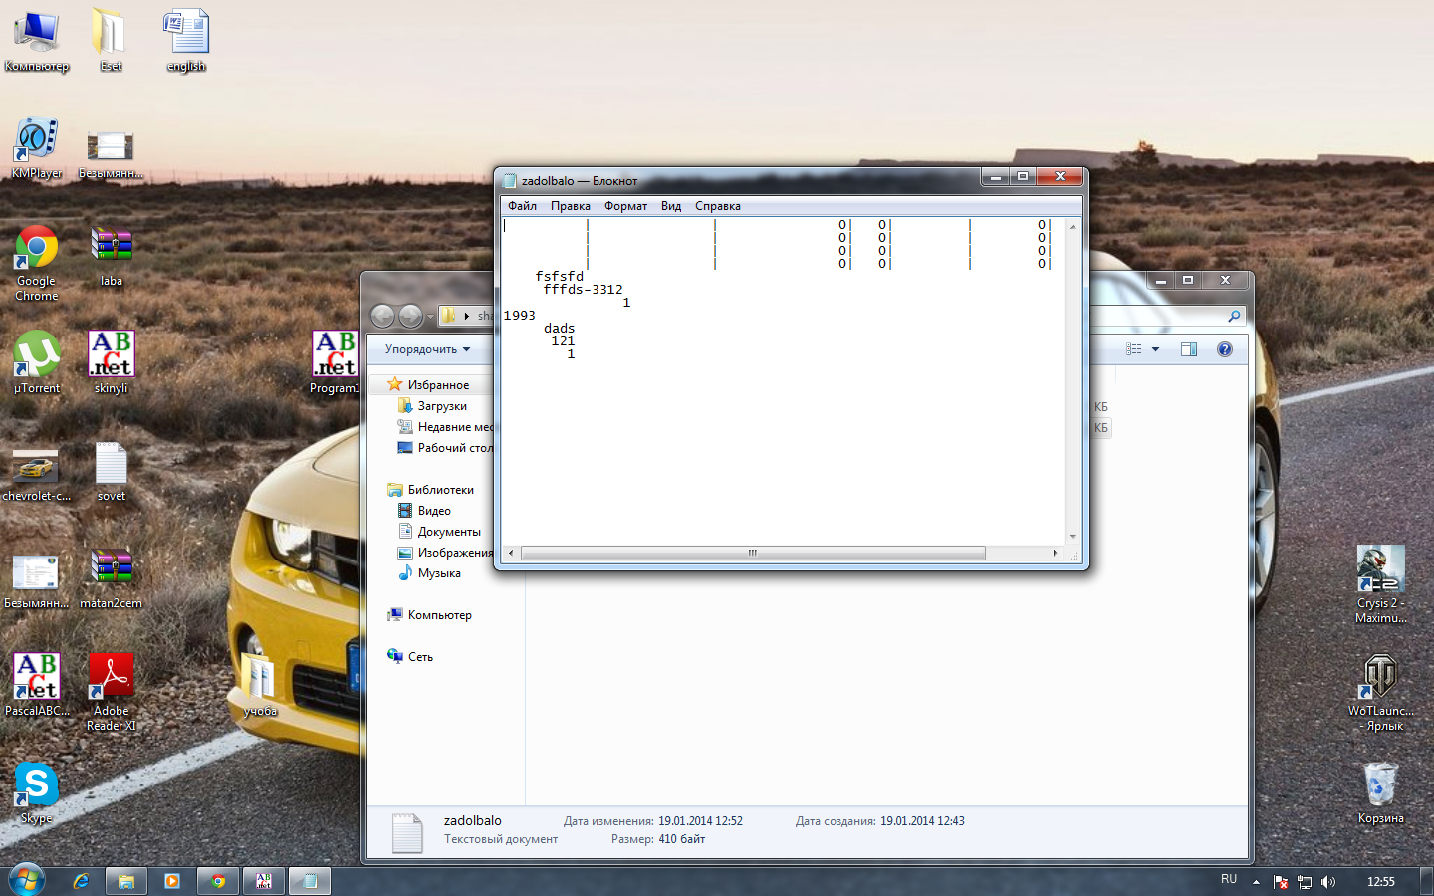1434x896 pixels.
Task: Open the Google Chrome desktop shortcut
Action: 36,251
